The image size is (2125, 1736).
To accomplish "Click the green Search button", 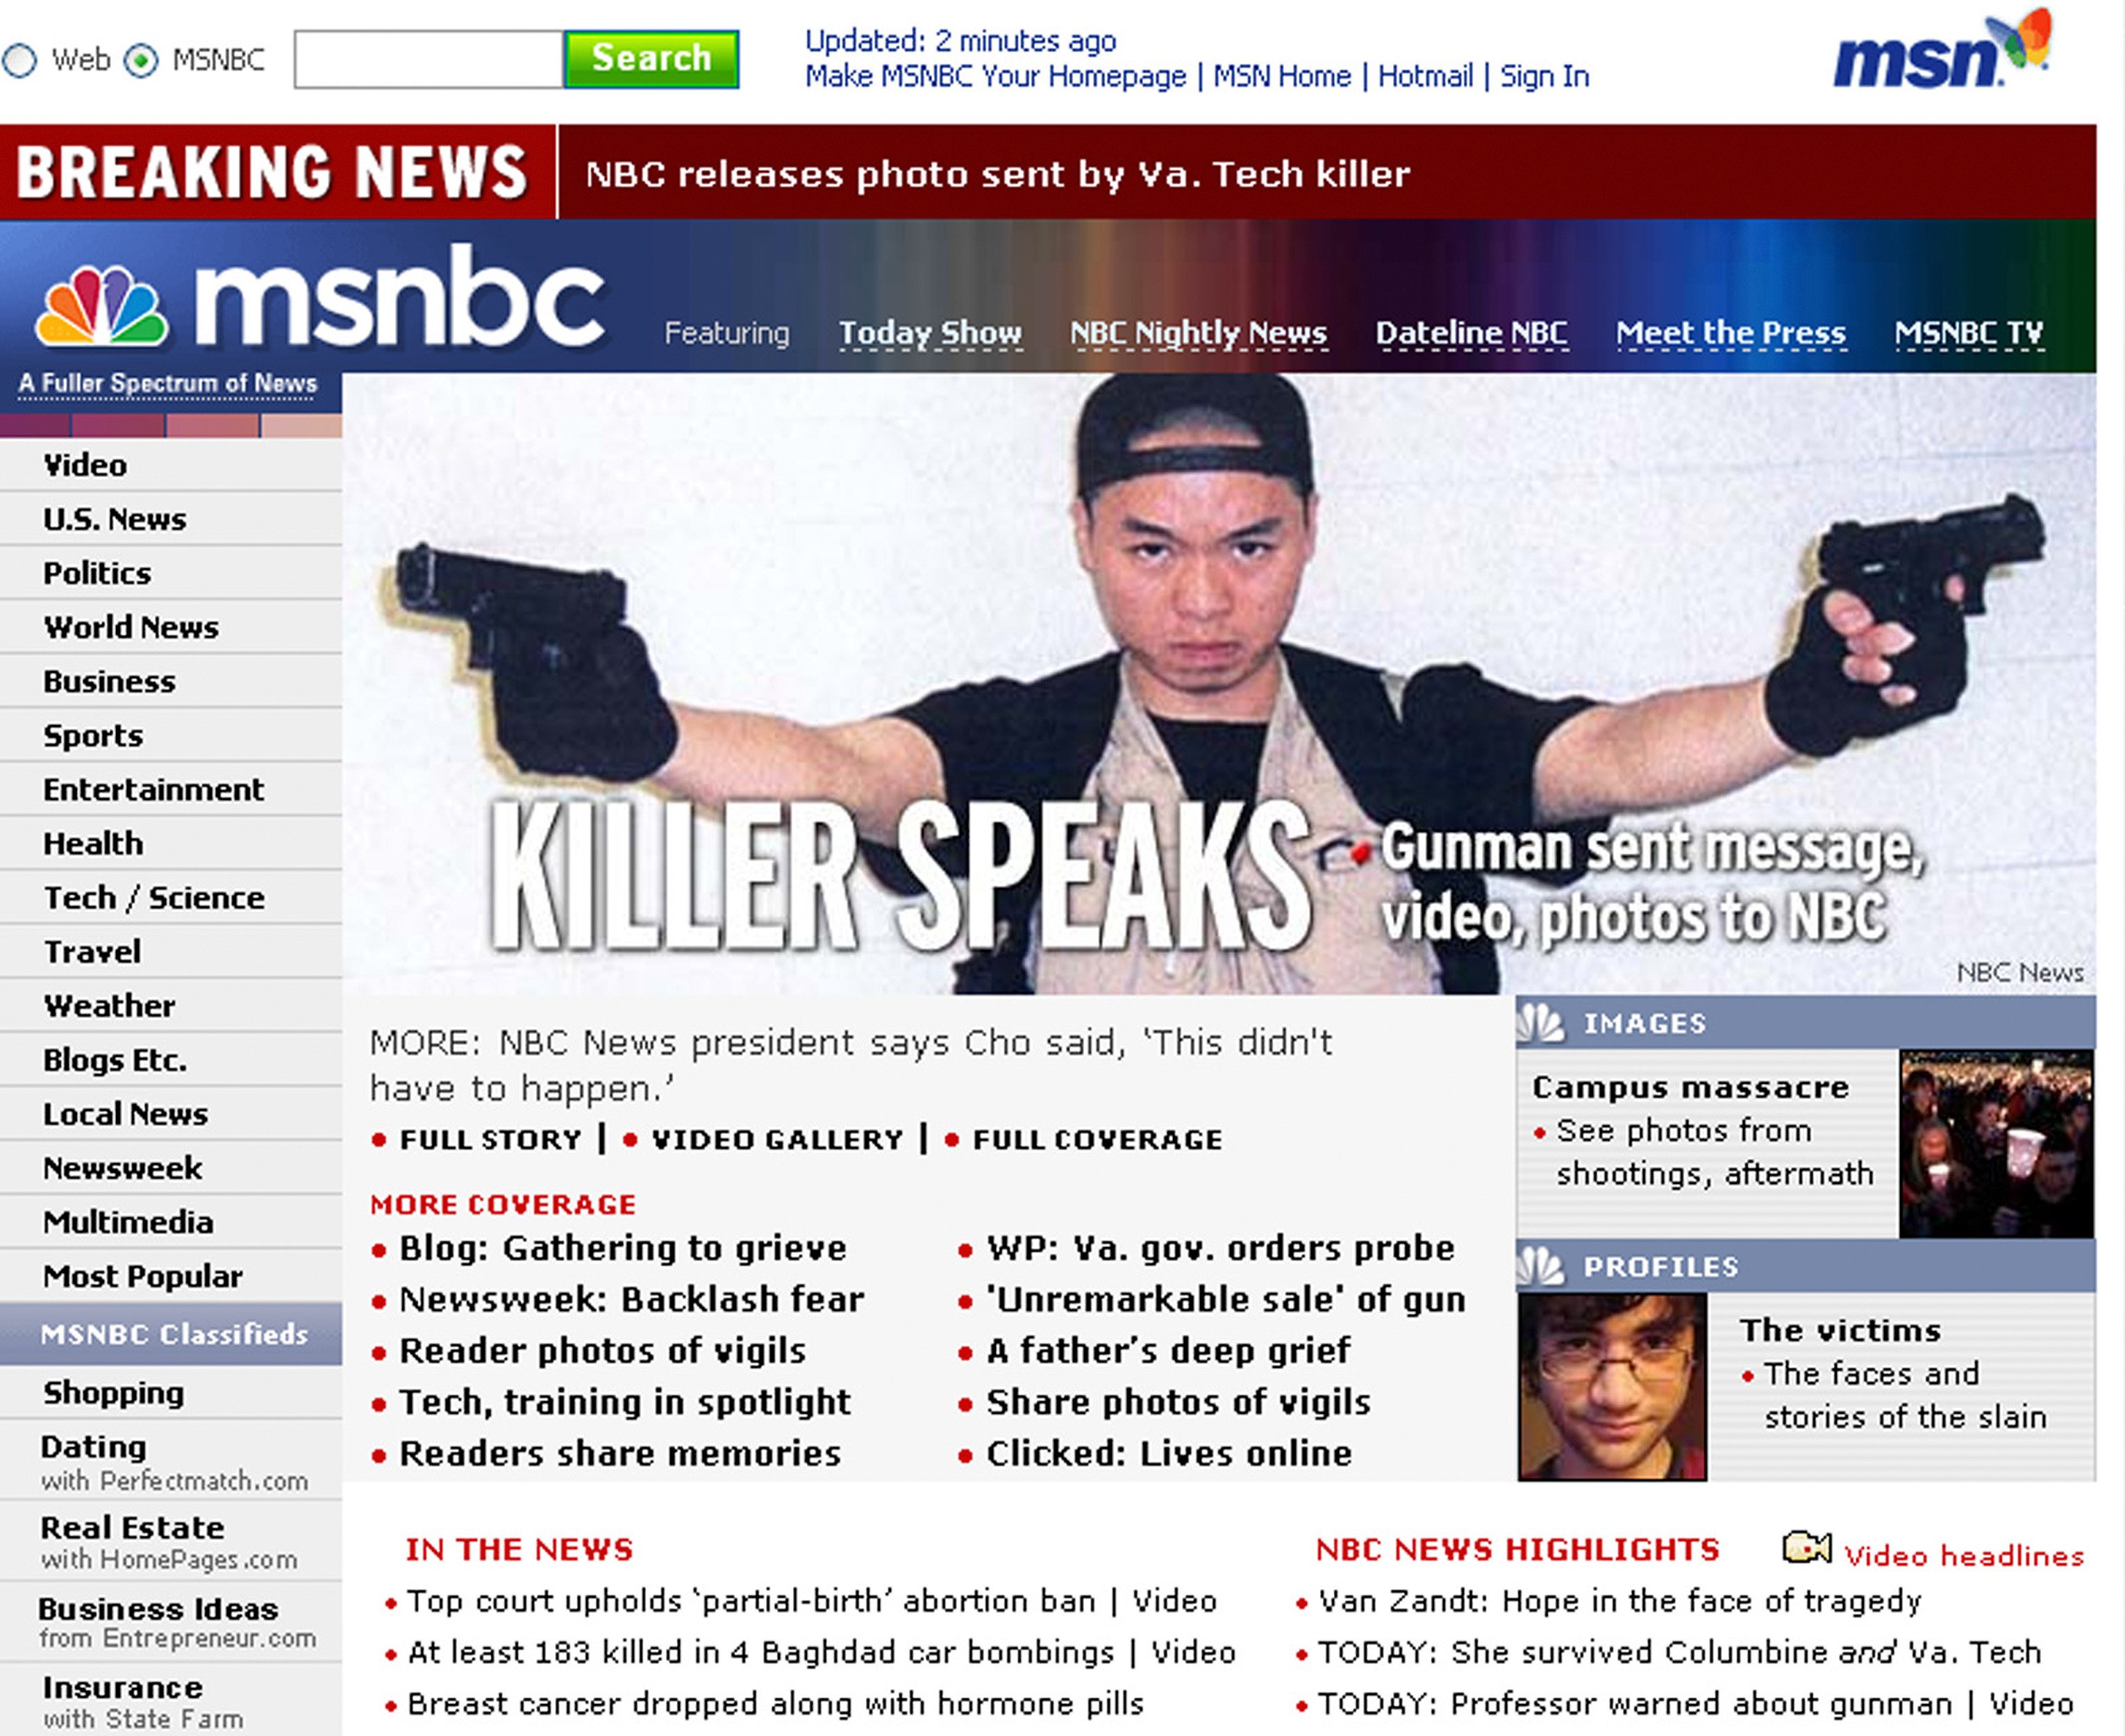I will click(x=651, y=59).
